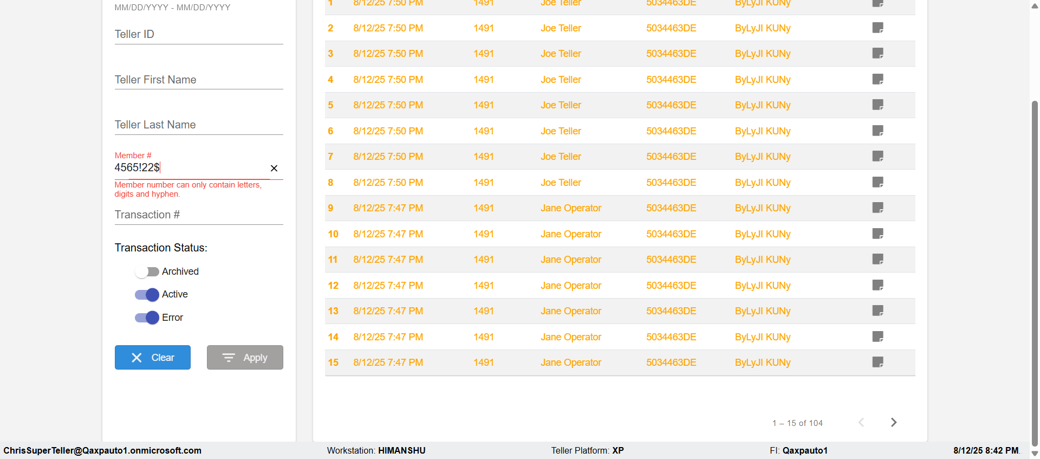Go to next page of transactions
Viewport: 1040px width, 459px height.
point(894,422)
